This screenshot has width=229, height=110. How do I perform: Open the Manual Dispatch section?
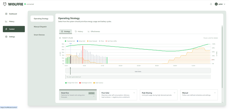[42, 27]
